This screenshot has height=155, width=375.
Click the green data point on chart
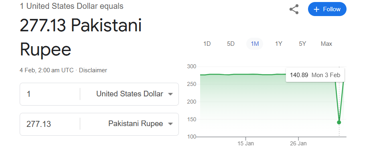(x=339, y=122)
